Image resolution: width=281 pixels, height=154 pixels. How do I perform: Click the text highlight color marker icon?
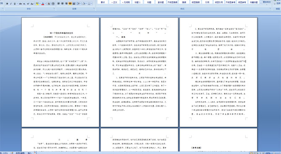click(37, 4)
